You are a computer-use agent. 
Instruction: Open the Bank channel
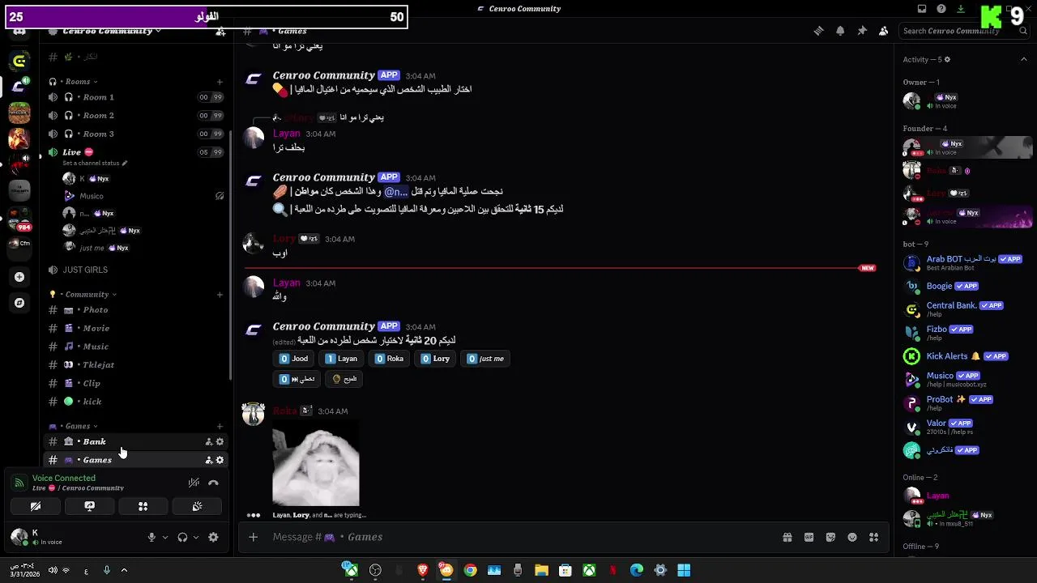point(134,441)
